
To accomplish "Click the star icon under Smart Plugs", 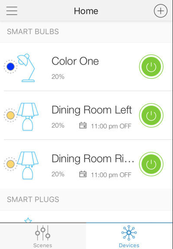I will [x=28, y=220].
